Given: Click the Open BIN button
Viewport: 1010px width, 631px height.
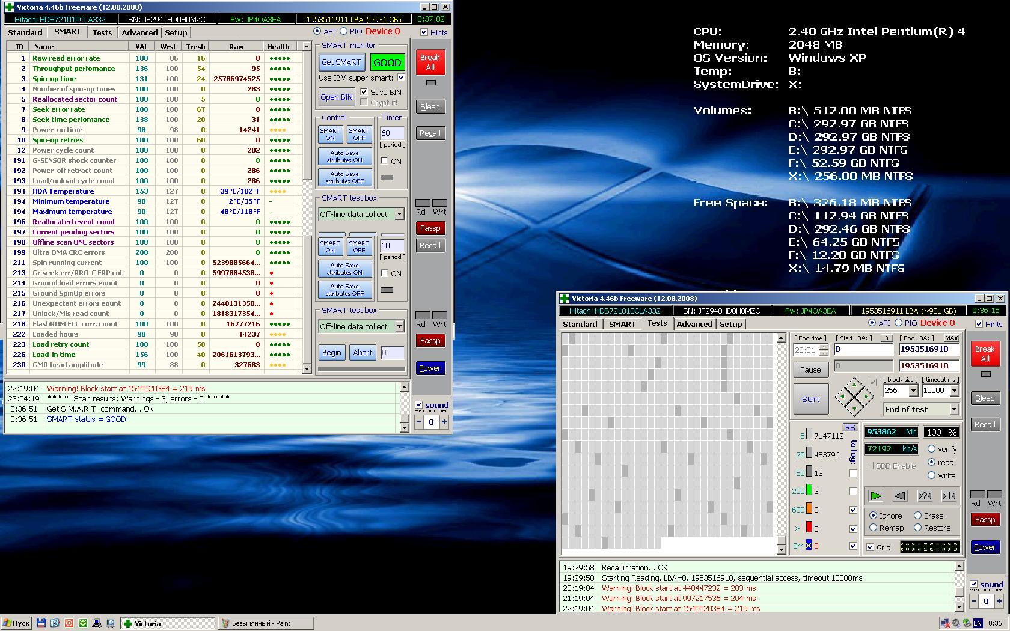Looking at the screenshot, I should click(337, 97).
